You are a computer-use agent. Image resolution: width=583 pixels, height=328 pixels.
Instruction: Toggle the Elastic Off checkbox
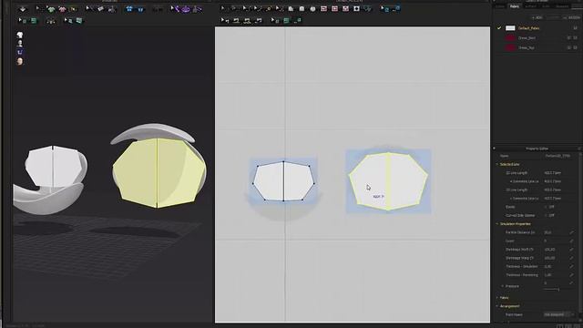click(x=547, y=207)
